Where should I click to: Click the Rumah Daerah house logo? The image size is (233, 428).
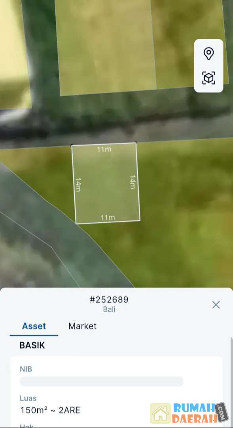point(160,413)
